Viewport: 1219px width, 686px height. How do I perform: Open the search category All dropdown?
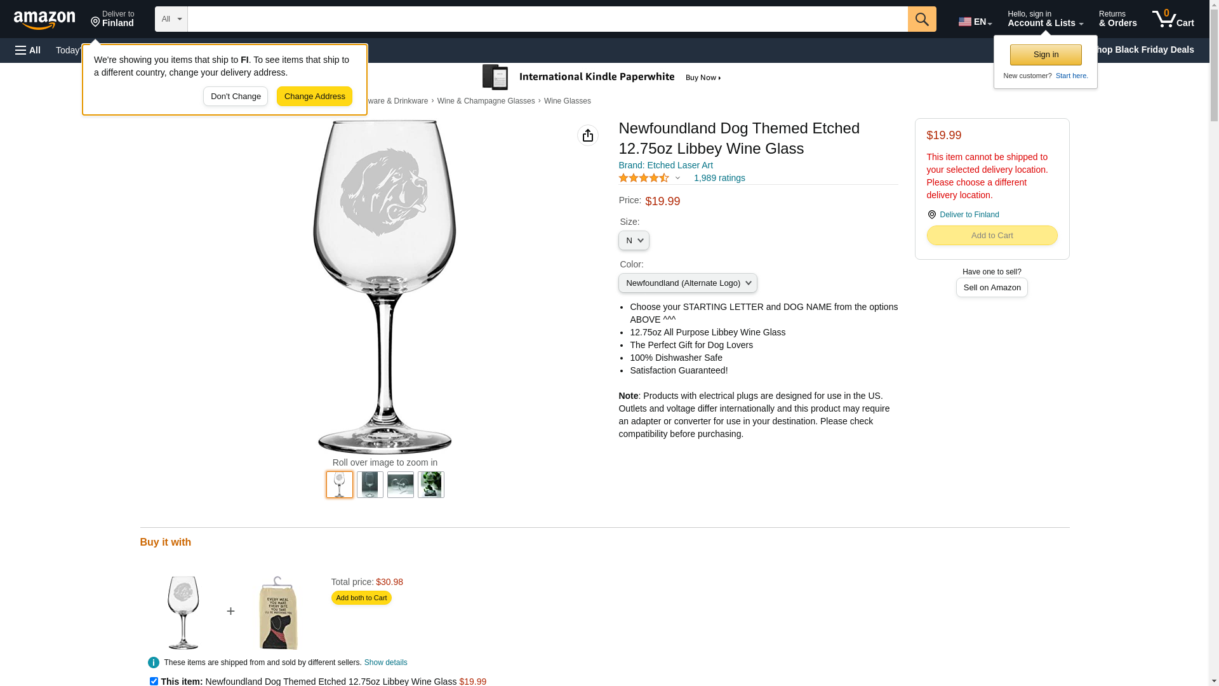(171, 19)
